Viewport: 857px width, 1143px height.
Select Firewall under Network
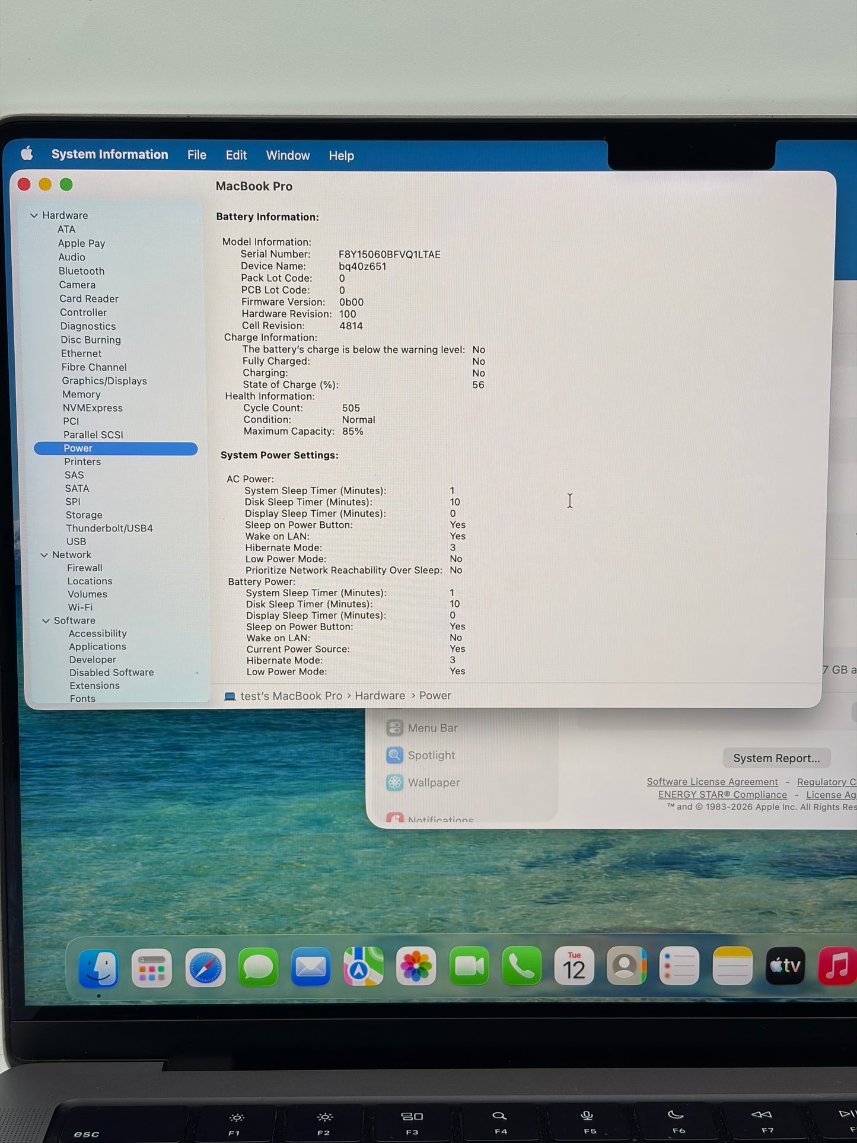tap(84, 568)
